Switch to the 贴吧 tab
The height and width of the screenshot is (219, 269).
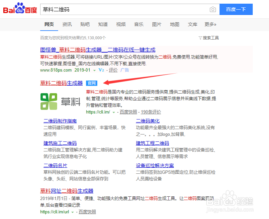point(85,24)
